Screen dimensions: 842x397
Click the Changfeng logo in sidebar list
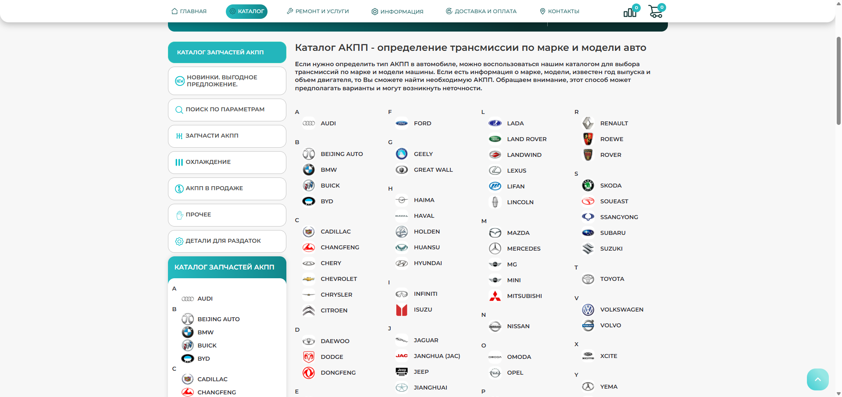coord(188,392)
